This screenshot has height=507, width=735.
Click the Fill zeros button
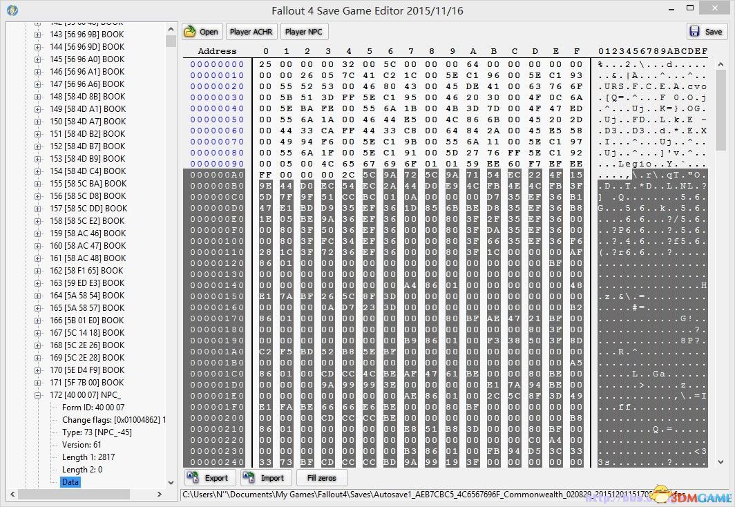point(322,478)
